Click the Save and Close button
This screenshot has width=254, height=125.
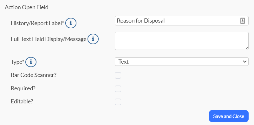229,116
